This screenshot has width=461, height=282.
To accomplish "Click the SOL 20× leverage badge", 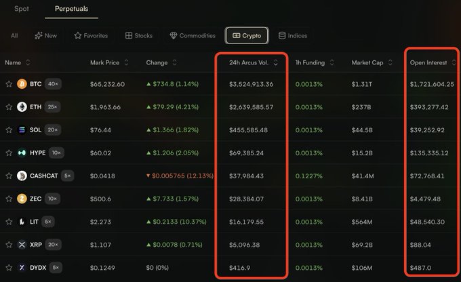I will [x=53, y=130].
